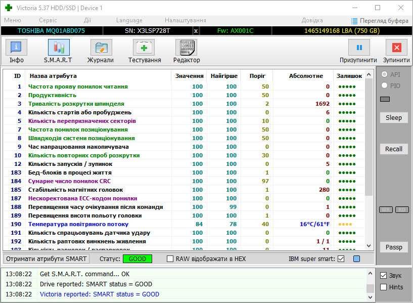Select the API radio button

[x=385, y=74]
